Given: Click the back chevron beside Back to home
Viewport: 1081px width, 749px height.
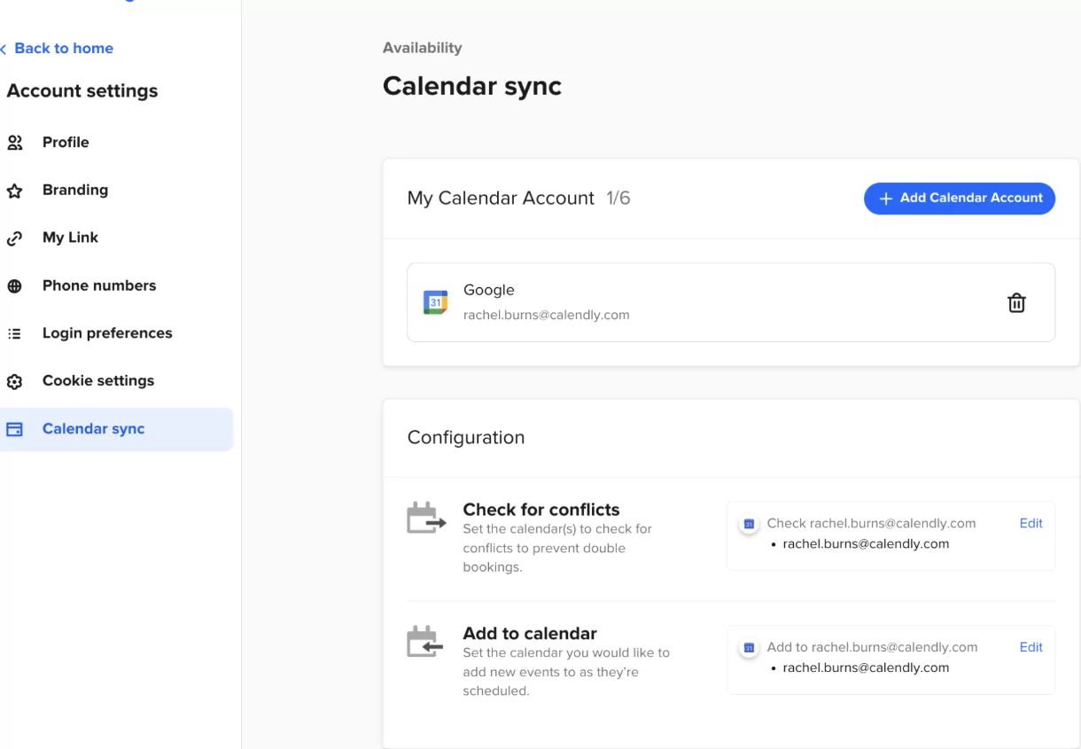Looking at the screenshot, I should [4, 50].
